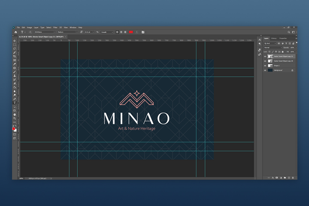Select the Blur tool
Image resolution: width=309 pixels, height=206 pixels.
point(15,91)
